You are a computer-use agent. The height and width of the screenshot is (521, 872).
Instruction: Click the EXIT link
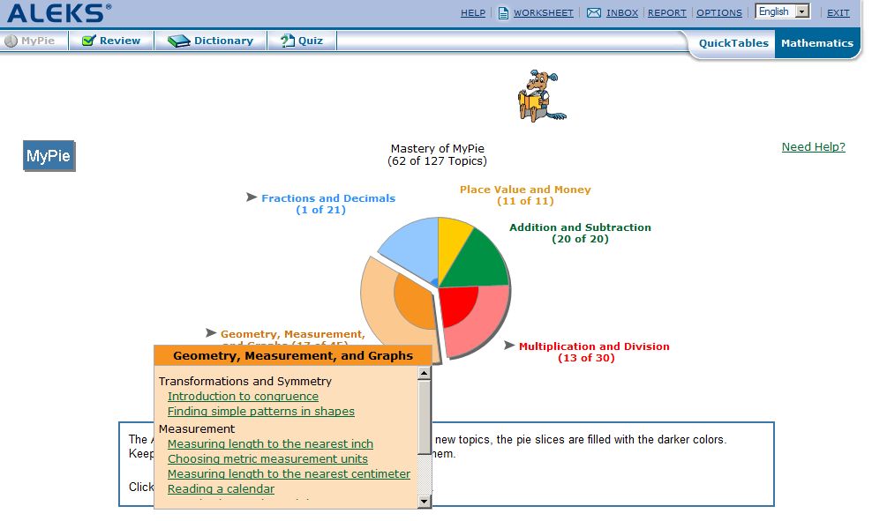[838, 12]
